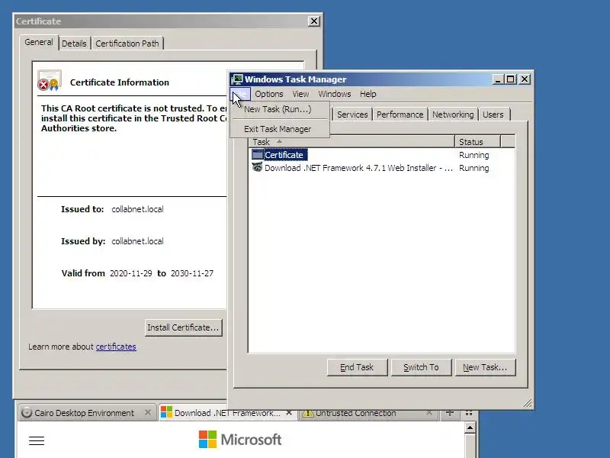Click the warning icon on the Untrusted Connection tab
The width and height of the screenshot is (610, 458).
308,413
